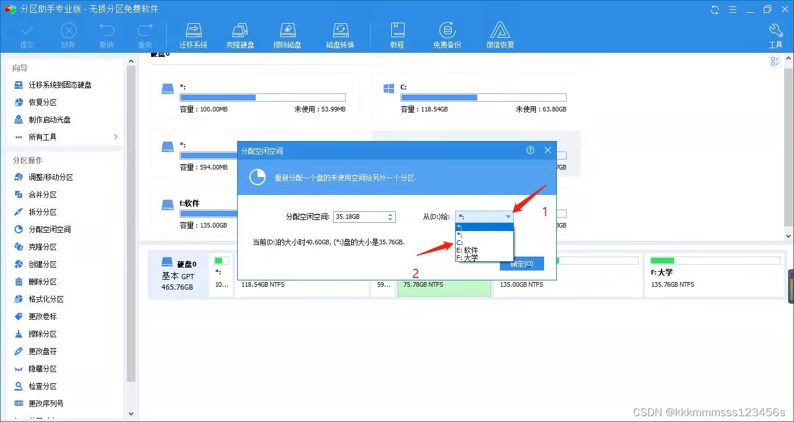Open the 擦除磁盘 wipe disk tool
794x422 pixels.
[288, 36]
